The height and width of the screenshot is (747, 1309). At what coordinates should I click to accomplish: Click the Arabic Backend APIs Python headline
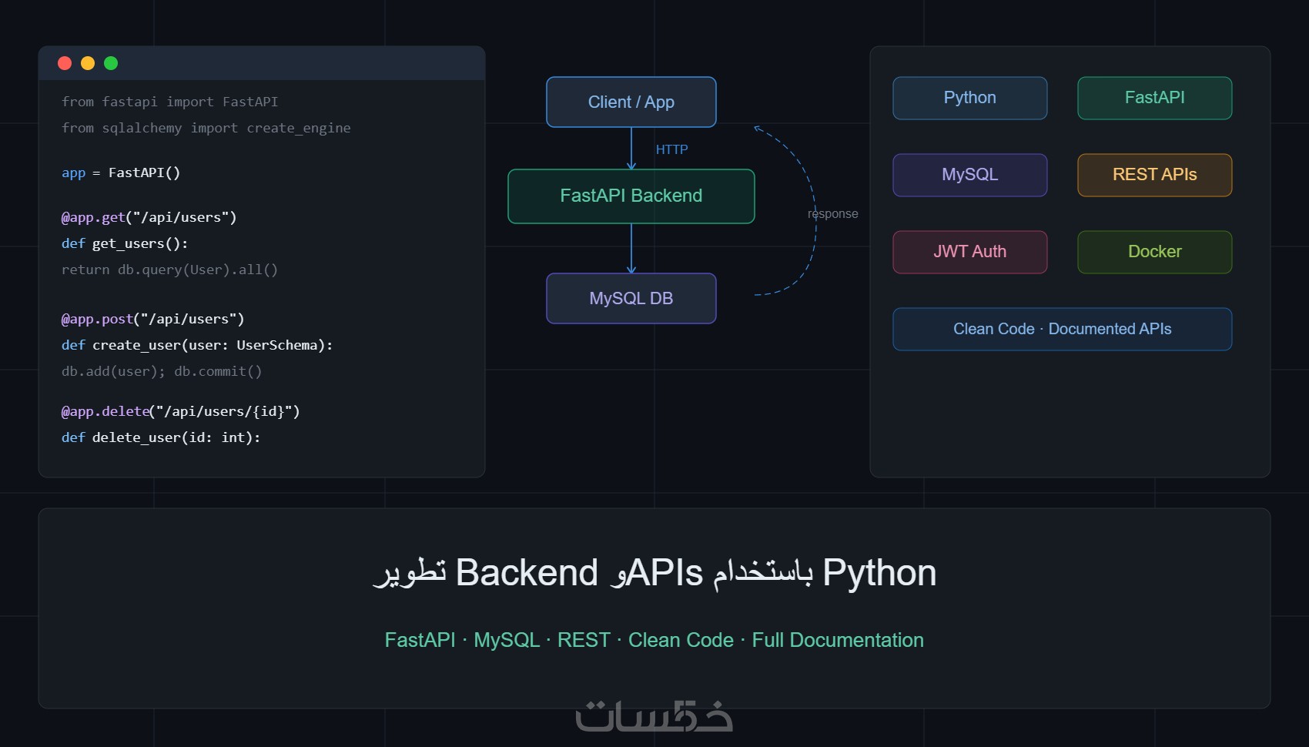(x=654, y=573)
